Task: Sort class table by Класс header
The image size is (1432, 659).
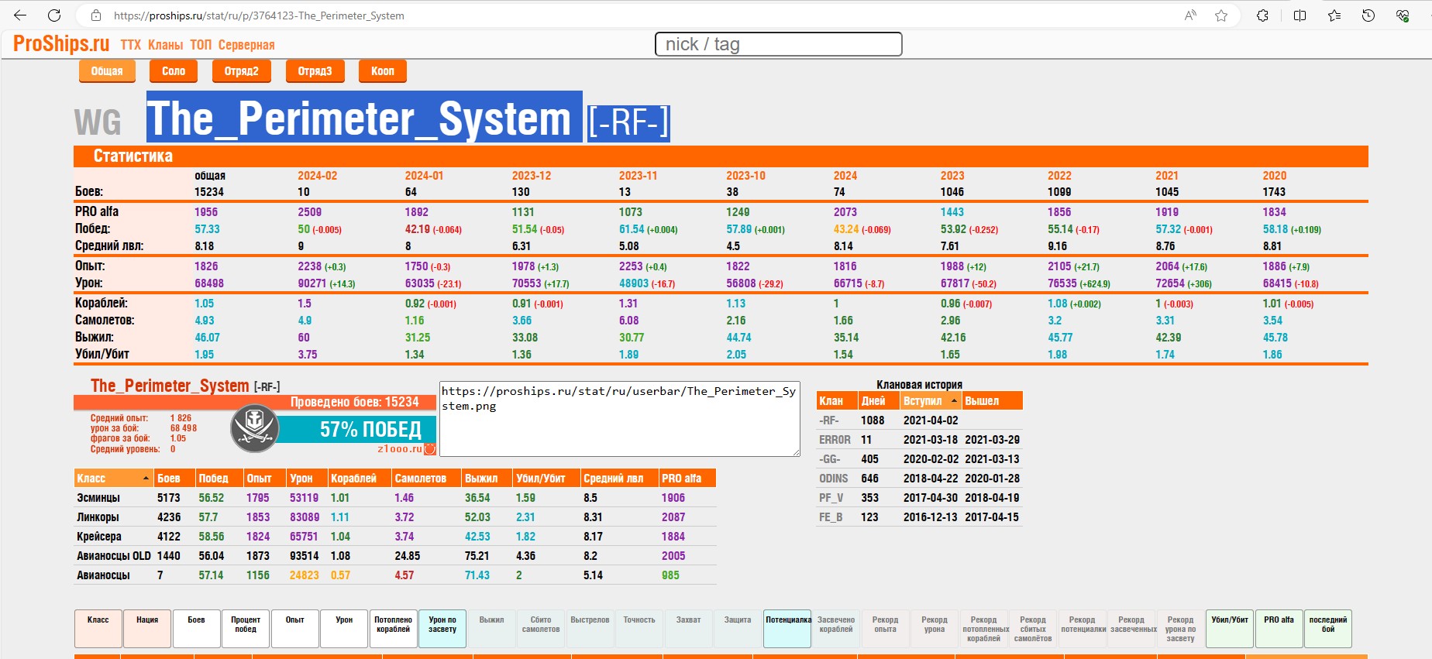Action: pos(113,479)
